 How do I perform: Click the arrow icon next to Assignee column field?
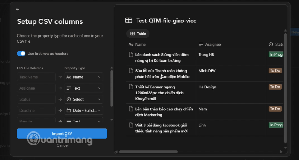pyautogui.click(x=60, y=88)
